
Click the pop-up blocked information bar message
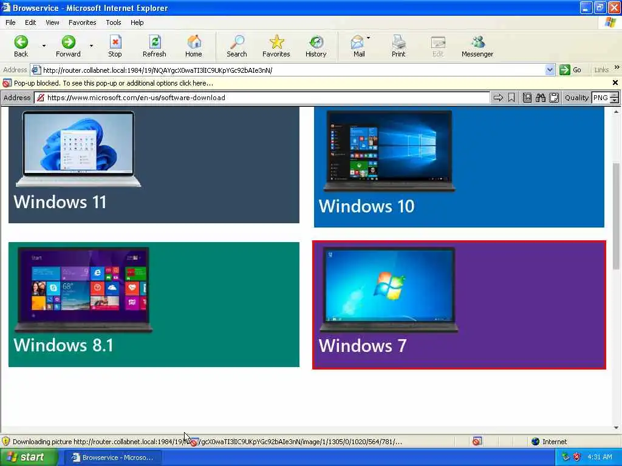click(114, 83)
